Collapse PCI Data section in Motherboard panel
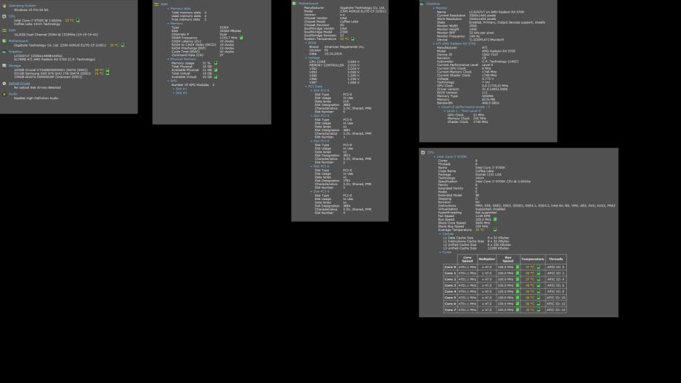Screen dimensions: 681x383 pyautogui.click(x=306, y=87)
